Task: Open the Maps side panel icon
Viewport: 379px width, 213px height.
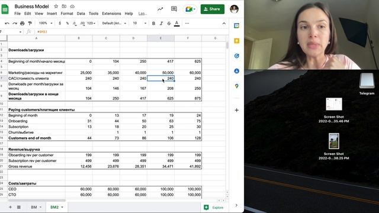Action: pos(237,86)
